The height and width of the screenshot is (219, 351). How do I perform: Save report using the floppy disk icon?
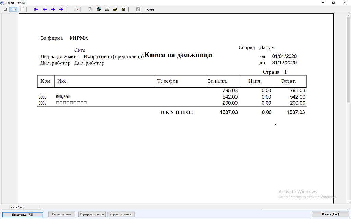coord(123,9)
